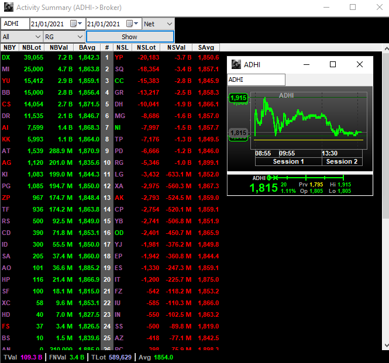This screenshot has height=363, width=389.
Task: Click NBVal value 288.9 M
Action: pos(61,151)
